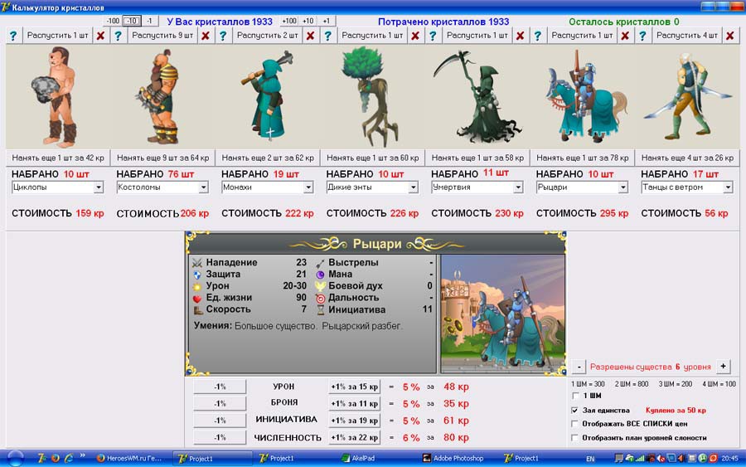The height and width of the screenshot is (467, 746).
Task: Uncheck the Зал единства checkbox
Action: pos(575,410)
